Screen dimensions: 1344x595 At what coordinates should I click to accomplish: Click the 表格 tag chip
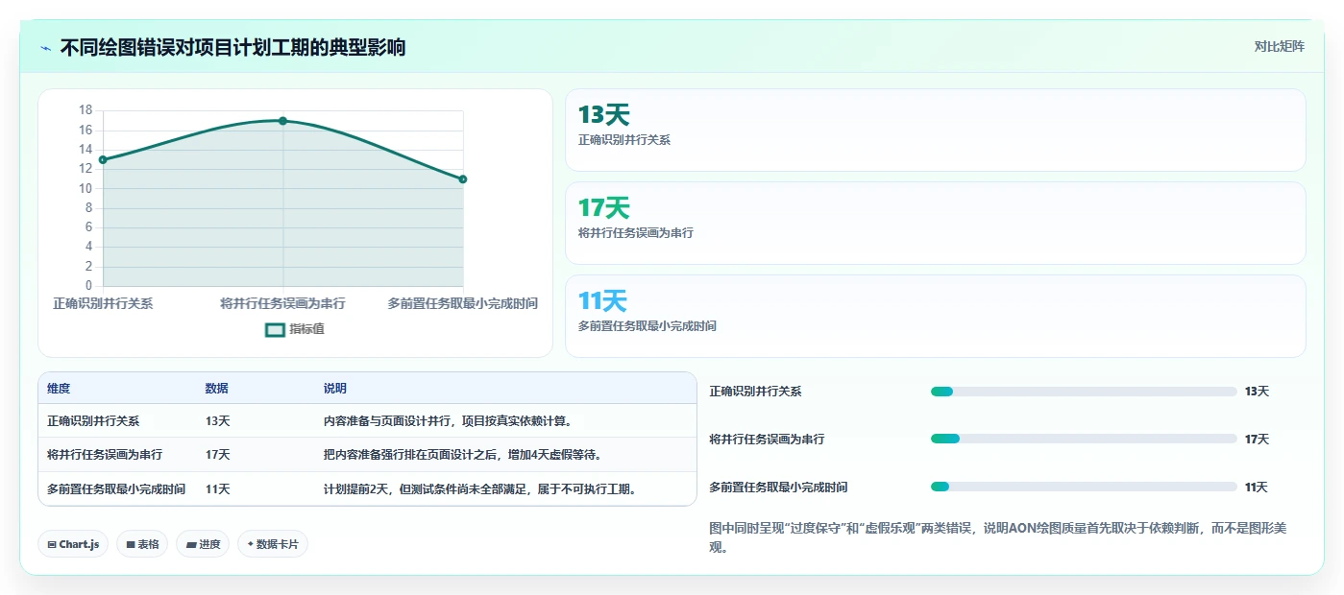142,544
